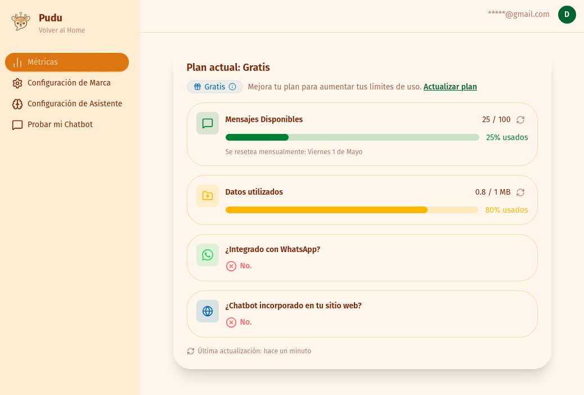
Task: Click the masked gmail address in header
Action: (518, 14)
